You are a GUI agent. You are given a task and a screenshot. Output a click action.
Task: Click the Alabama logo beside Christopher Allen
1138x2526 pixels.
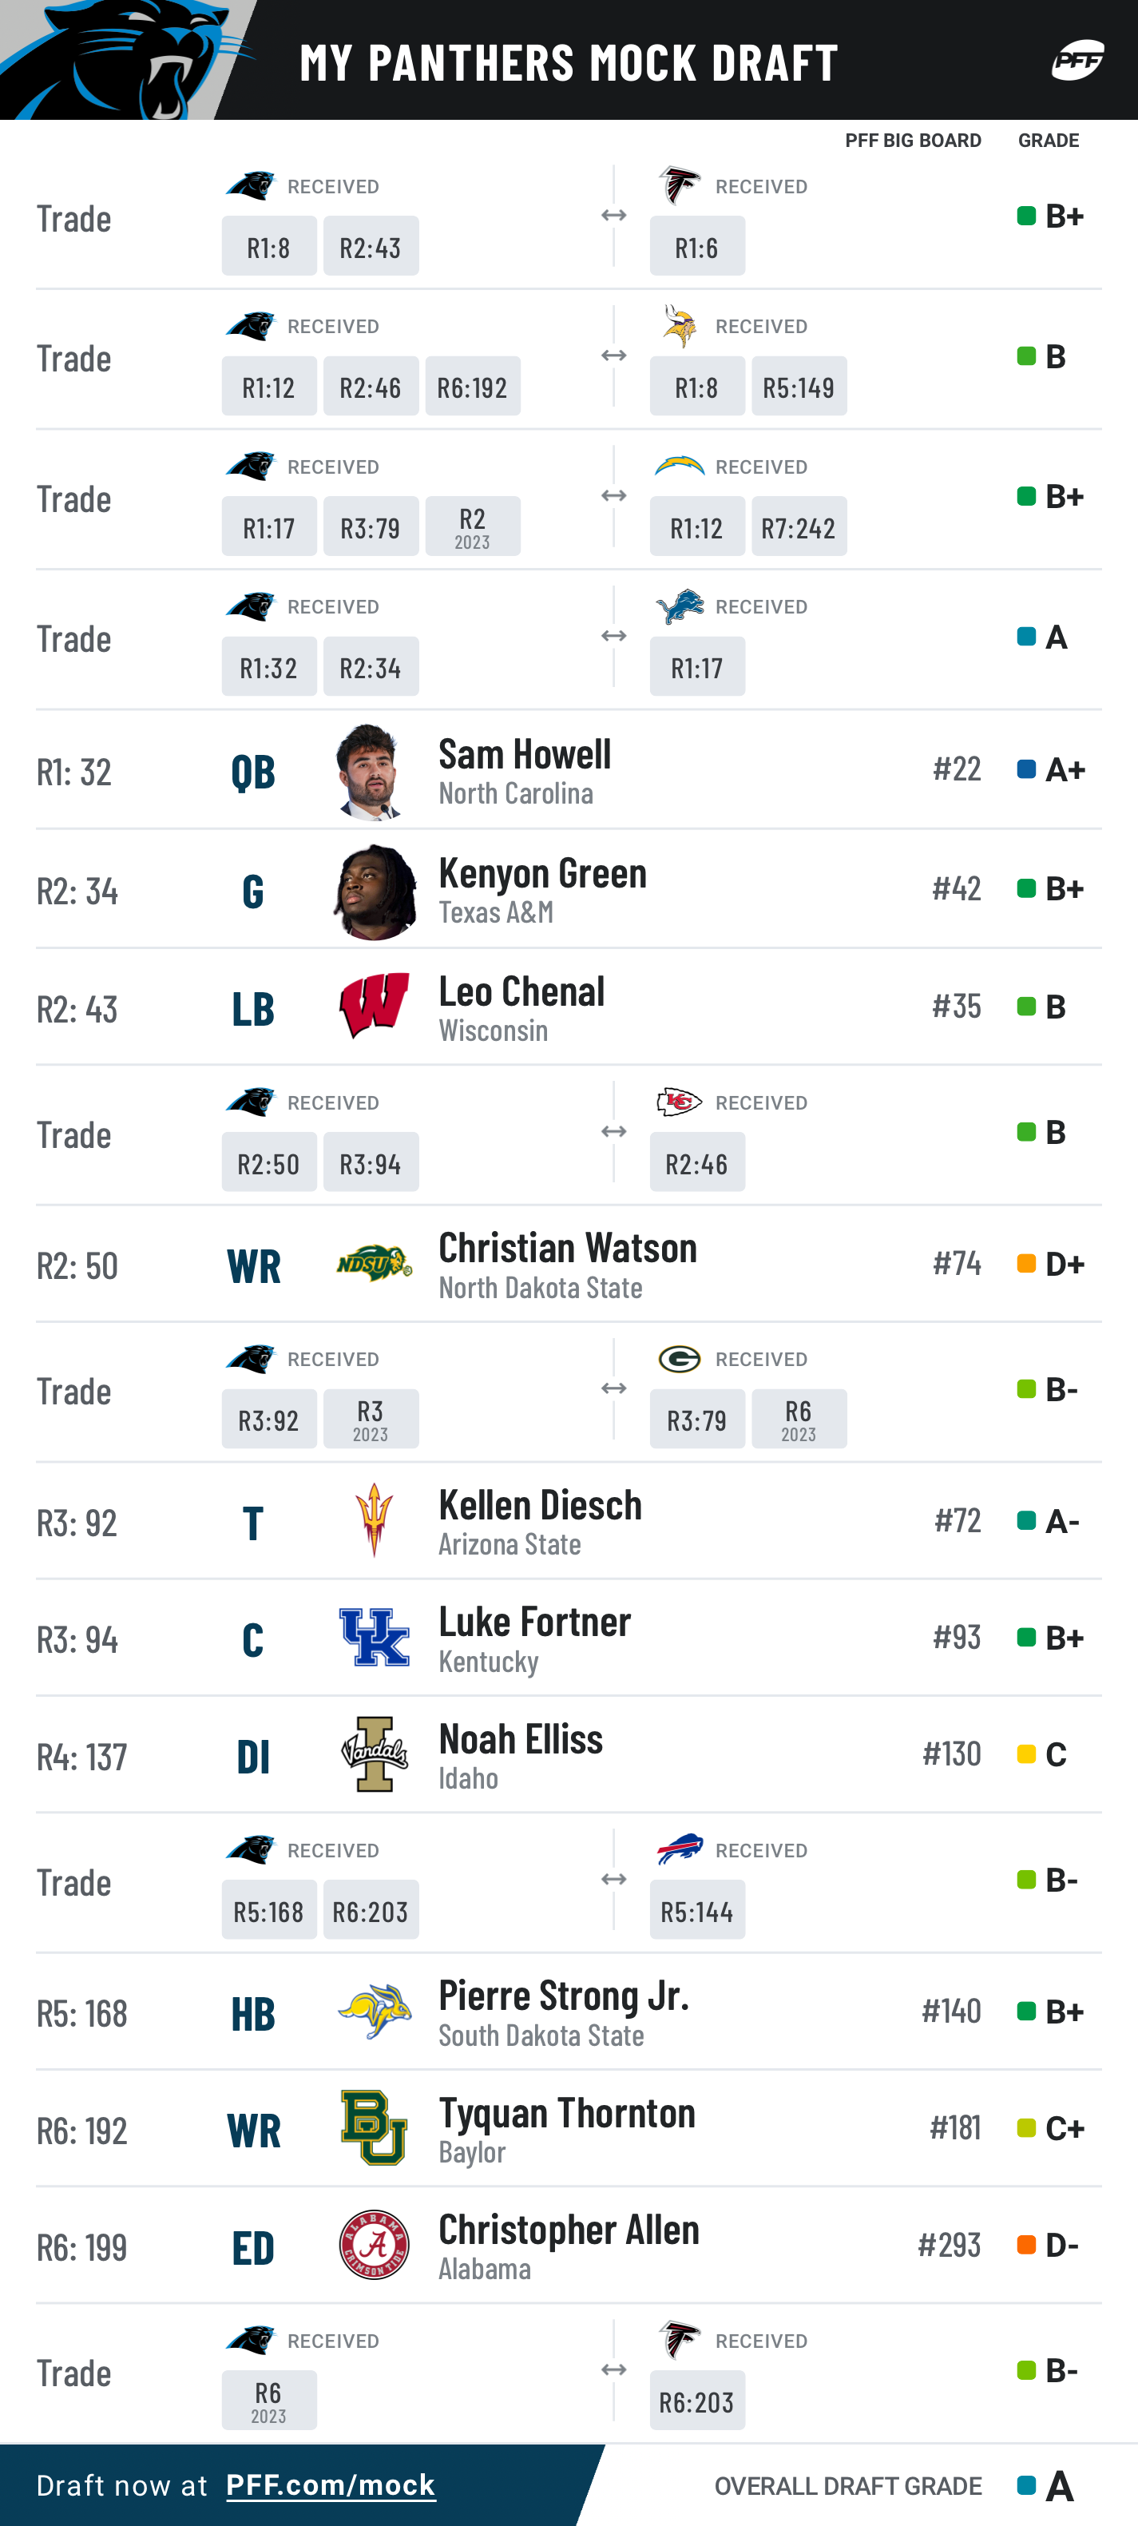pyautogui.click(x=374, y=2245)
